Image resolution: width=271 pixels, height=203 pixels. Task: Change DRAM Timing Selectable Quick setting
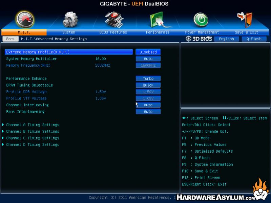click(148, 85)
